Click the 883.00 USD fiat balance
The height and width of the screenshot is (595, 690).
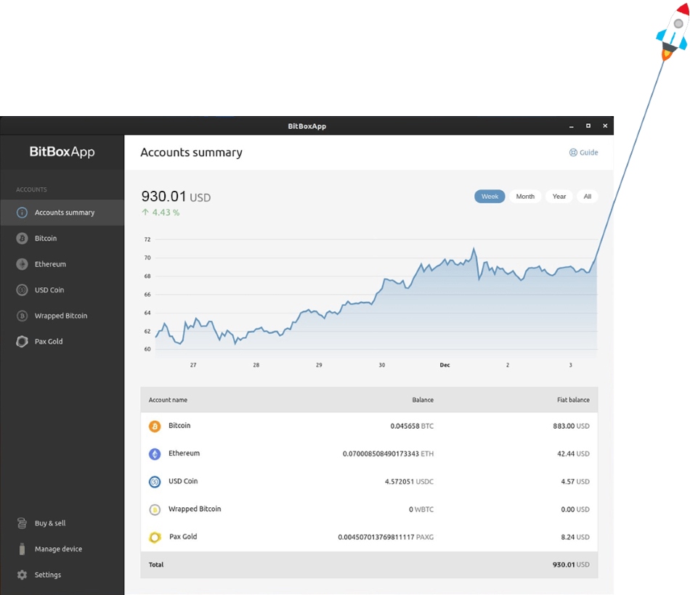coord(571,426)
